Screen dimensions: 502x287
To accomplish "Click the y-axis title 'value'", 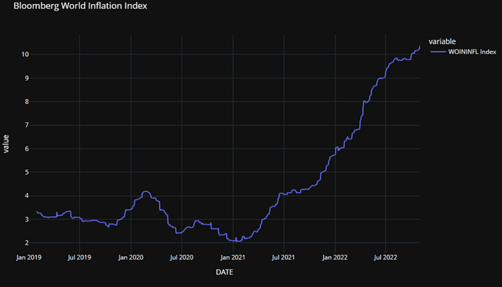I will click(x=6, y=144).
